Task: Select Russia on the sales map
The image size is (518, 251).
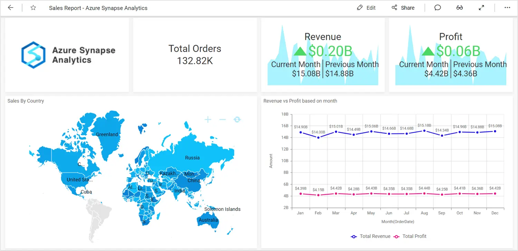Action: coord(192,158)
